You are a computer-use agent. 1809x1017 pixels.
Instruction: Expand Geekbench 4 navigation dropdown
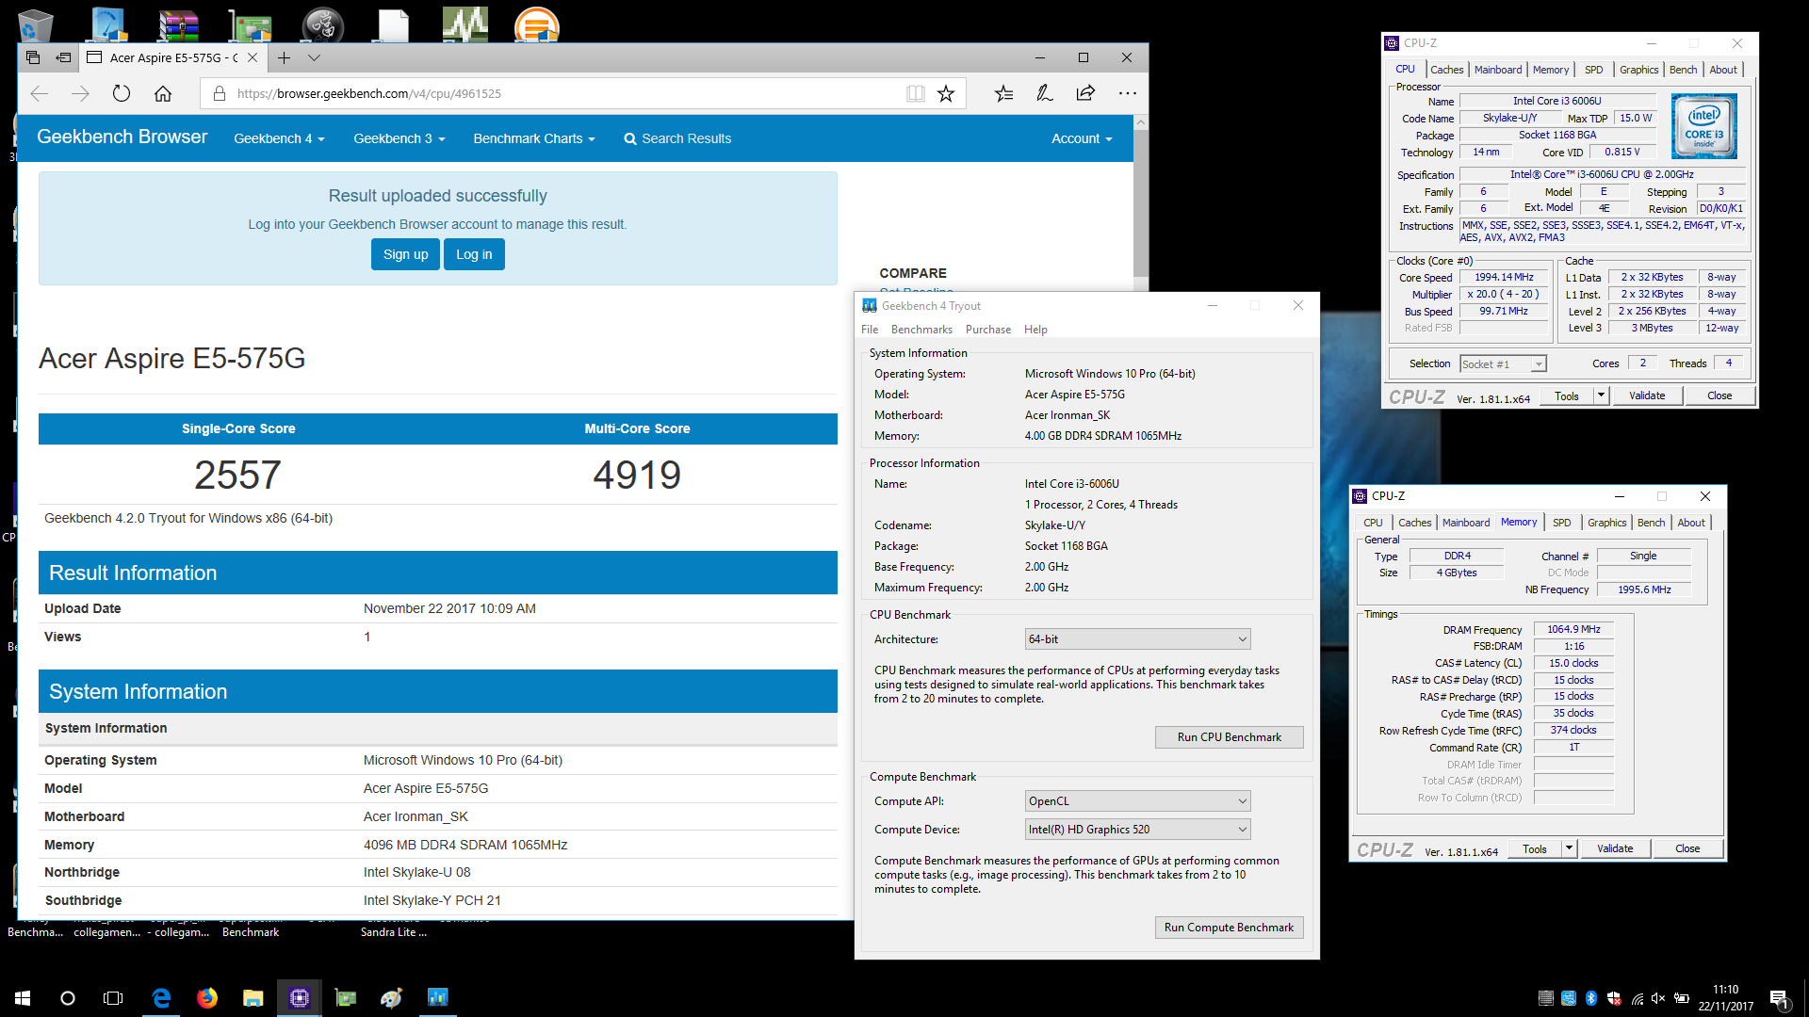coord(279,138)
